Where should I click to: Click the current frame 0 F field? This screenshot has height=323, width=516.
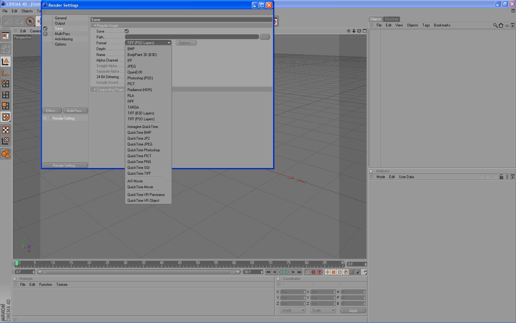tap(357, 264)
